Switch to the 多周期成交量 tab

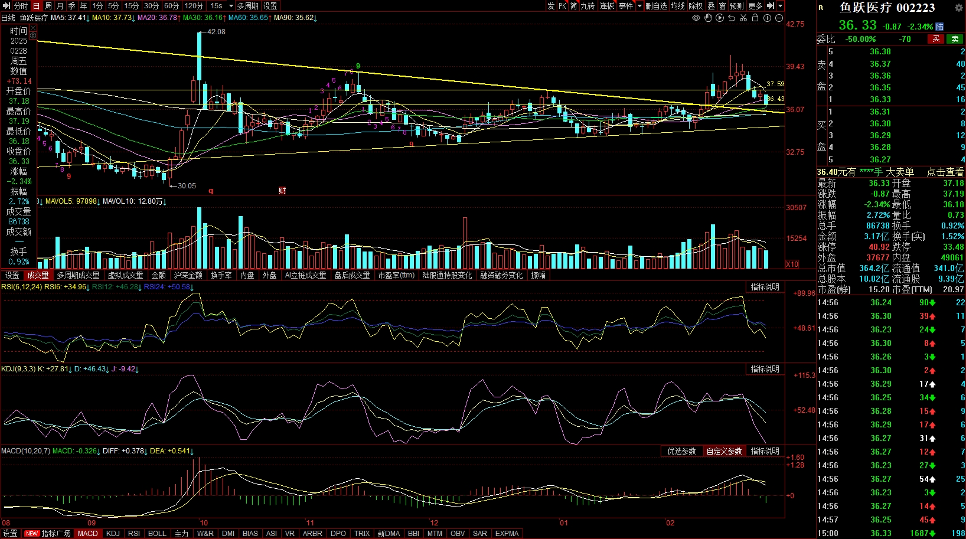(x=78, y=275)
